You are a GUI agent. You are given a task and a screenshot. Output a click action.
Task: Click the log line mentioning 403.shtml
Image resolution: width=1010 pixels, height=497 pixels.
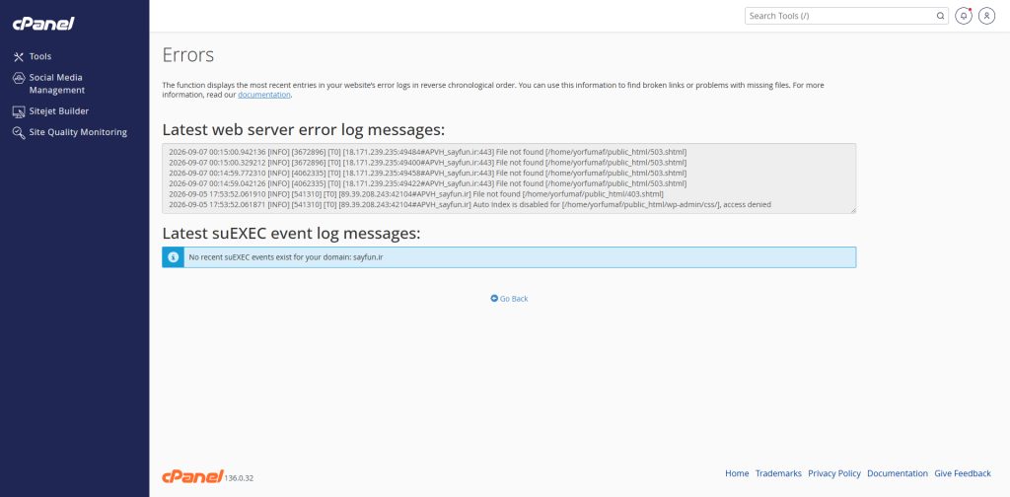pos(415,194)
